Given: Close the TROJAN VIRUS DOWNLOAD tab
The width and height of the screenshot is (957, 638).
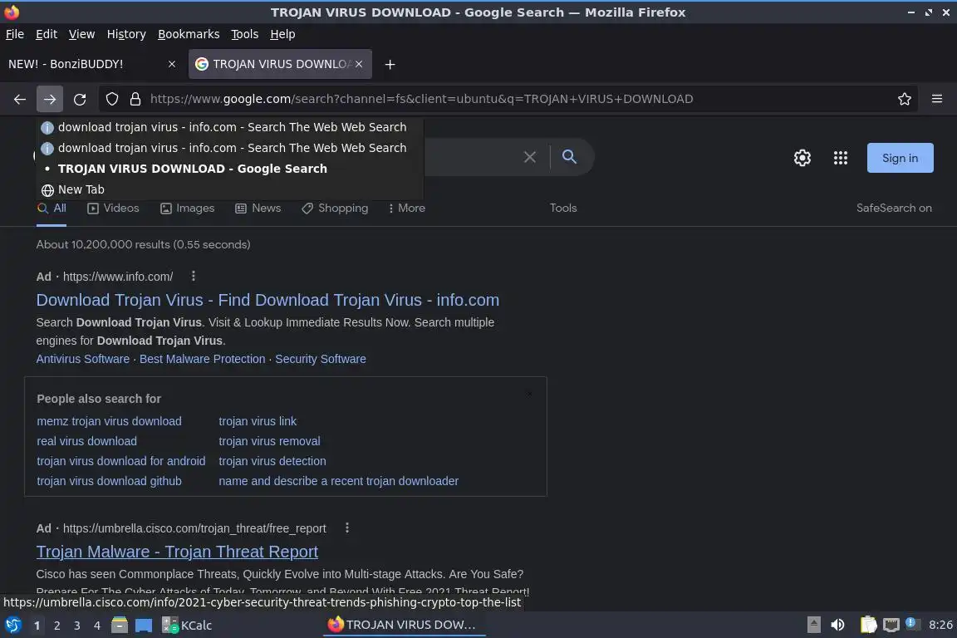Looking at the screenshot, I should 359,64.
